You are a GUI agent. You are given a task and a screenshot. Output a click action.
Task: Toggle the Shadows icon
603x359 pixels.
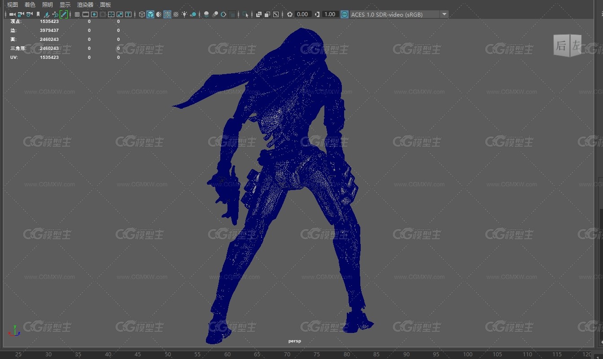click(193, 14)
